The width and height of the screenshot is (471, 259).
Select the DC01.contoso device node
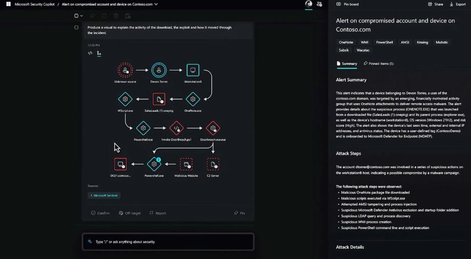120,164
